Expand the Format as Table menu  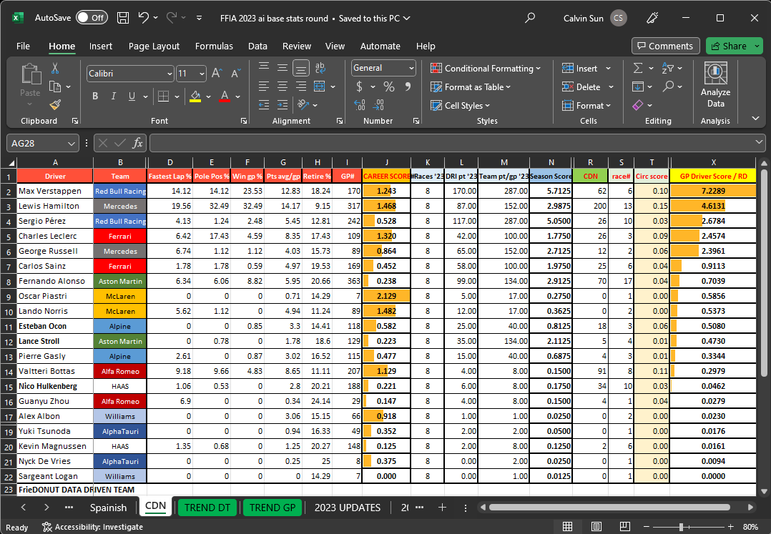click(471, 87)
